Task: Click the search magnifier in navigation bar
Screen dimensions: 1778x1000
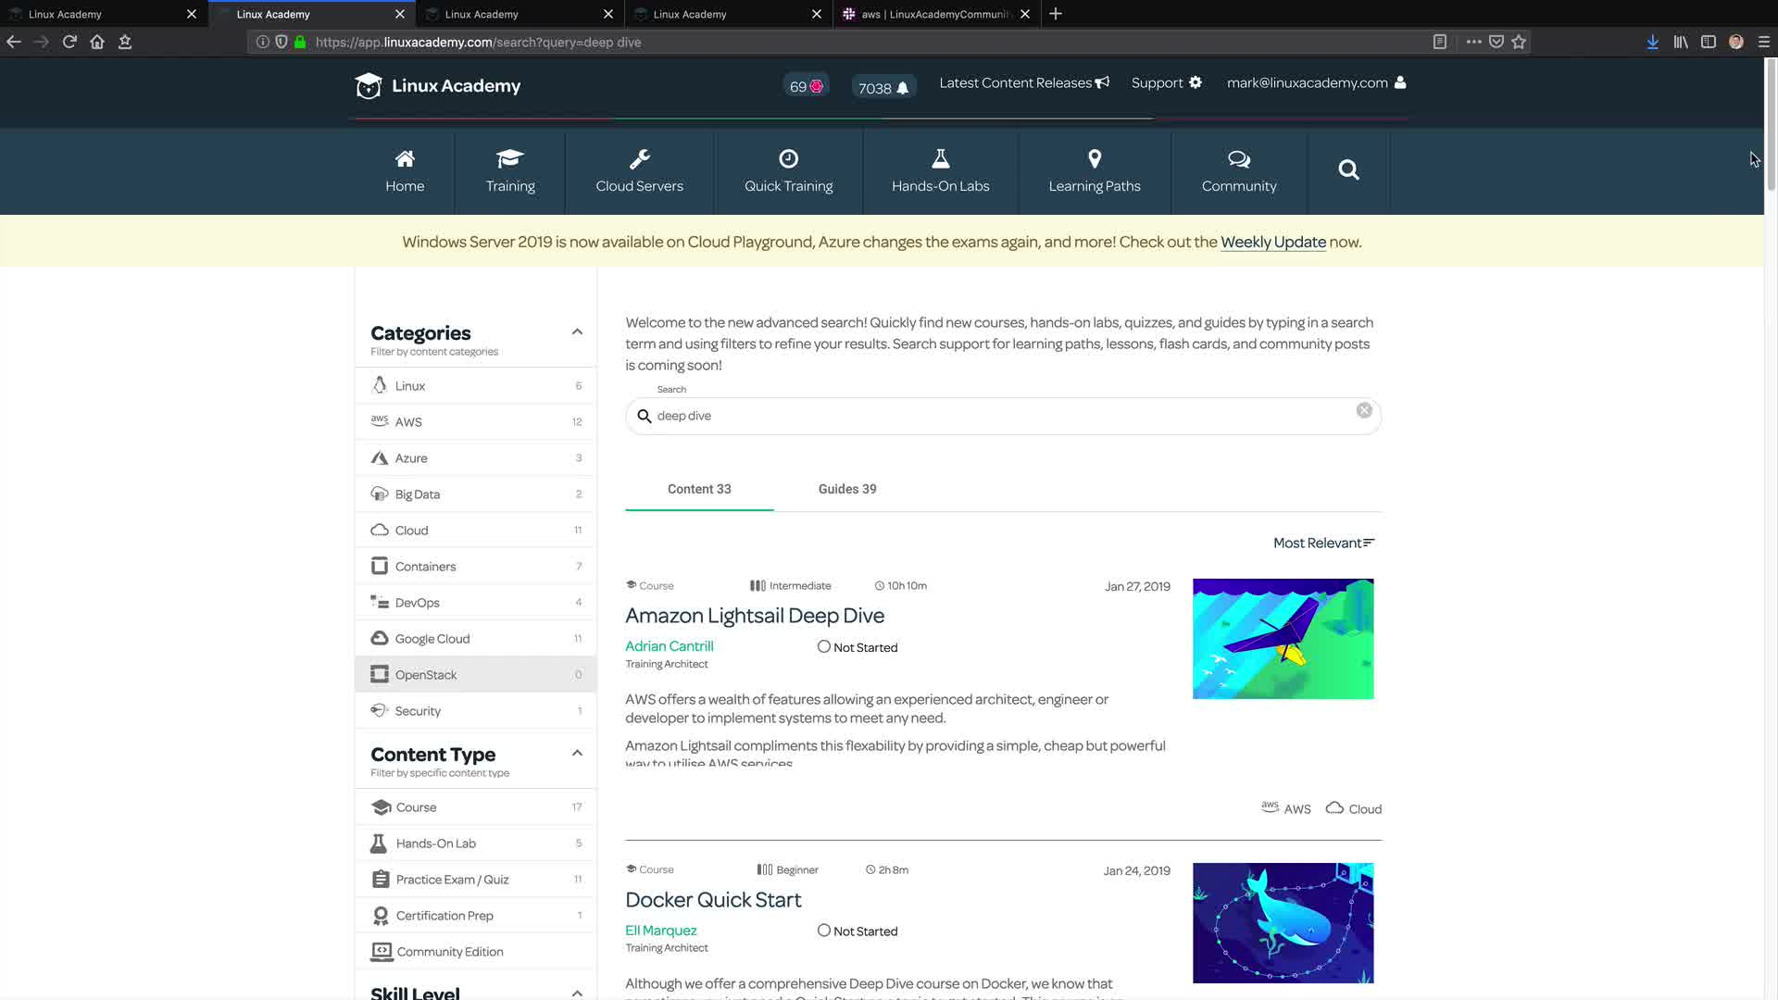Action: pyautogui.click(x=1348, y=170)
